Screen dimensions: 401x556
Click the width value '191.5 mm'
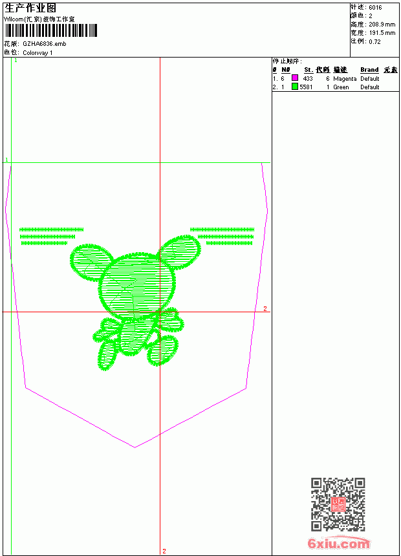382,33
